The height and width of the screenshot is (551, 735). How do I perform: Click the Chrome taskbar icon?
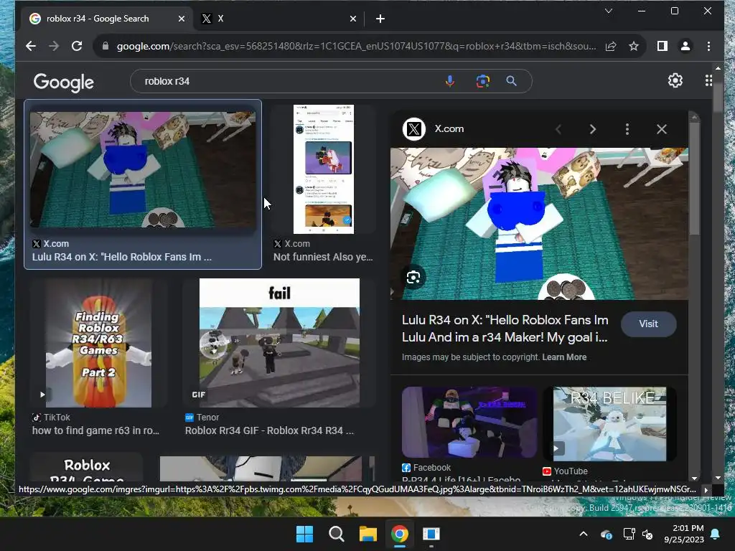[399, 534]
